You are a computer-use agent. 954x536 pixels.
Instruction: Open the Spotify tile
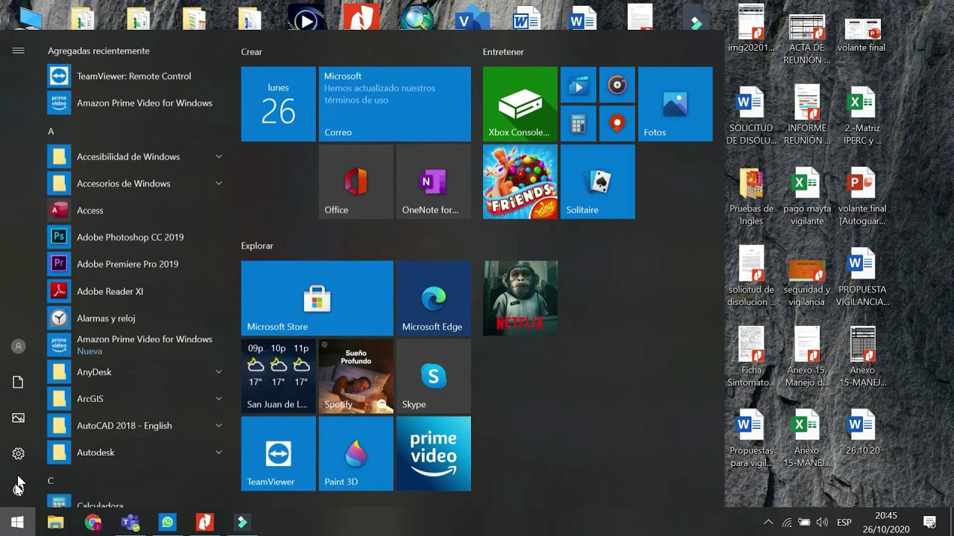point(356,376)
